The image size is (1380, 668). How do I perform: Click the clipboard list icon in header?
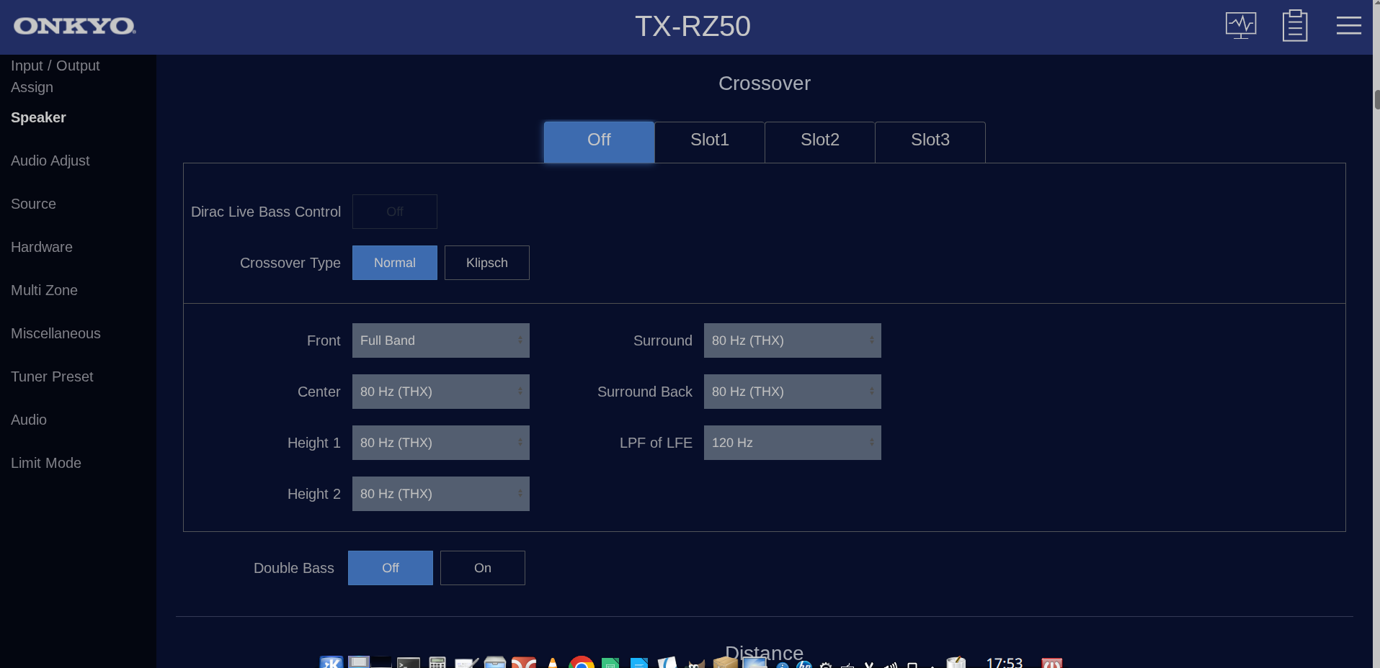tap(1294, 26)
